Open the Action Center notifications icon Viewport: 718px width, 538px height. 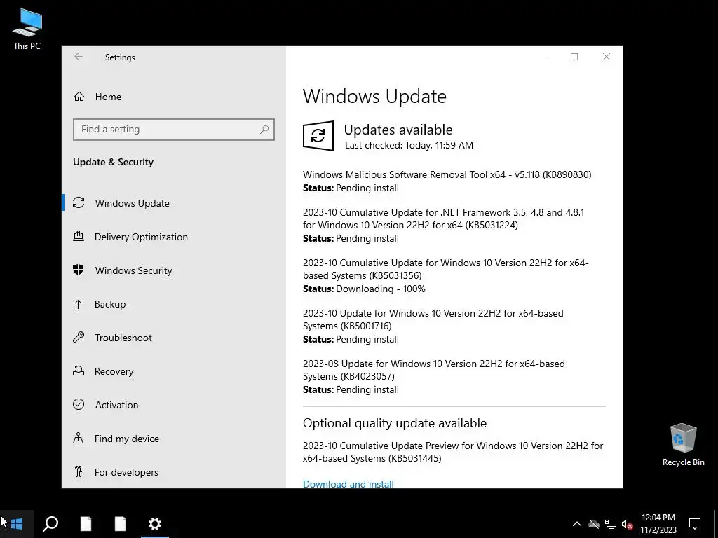coord(695,524)
